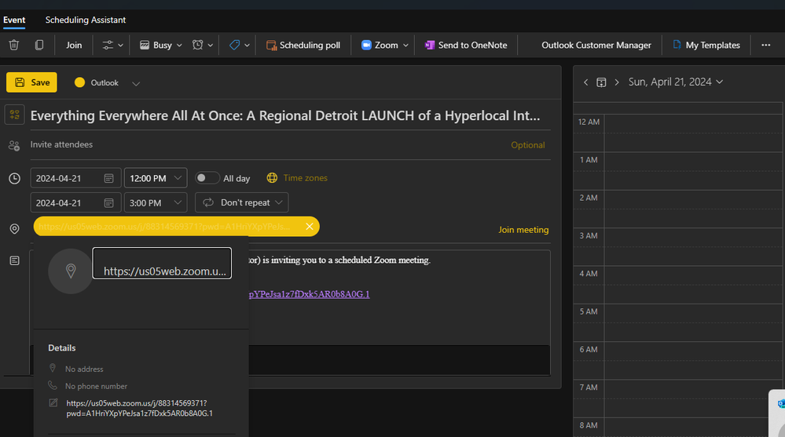Open the more options ellipsis menu
785x437 pixels.
pos(765,46)
